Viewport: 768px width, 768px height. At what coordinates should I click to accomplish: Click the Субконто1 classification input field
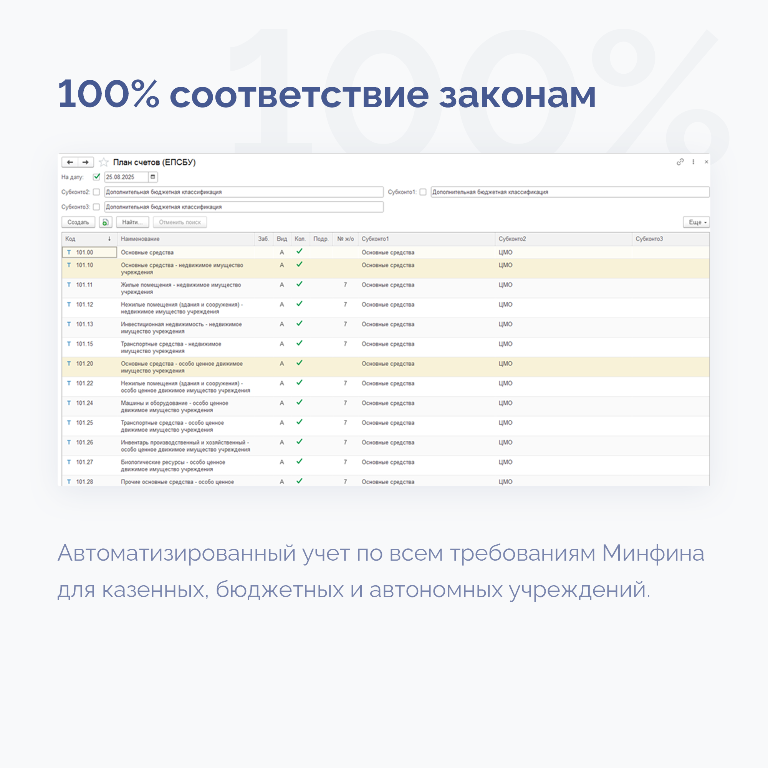click(x=570, y=192)
